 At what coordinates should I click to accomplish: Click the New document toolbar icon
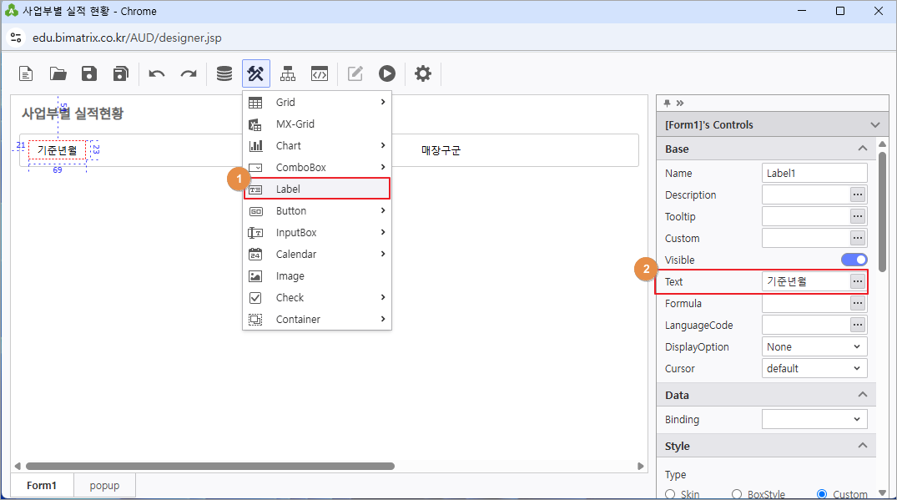(27, 73)
